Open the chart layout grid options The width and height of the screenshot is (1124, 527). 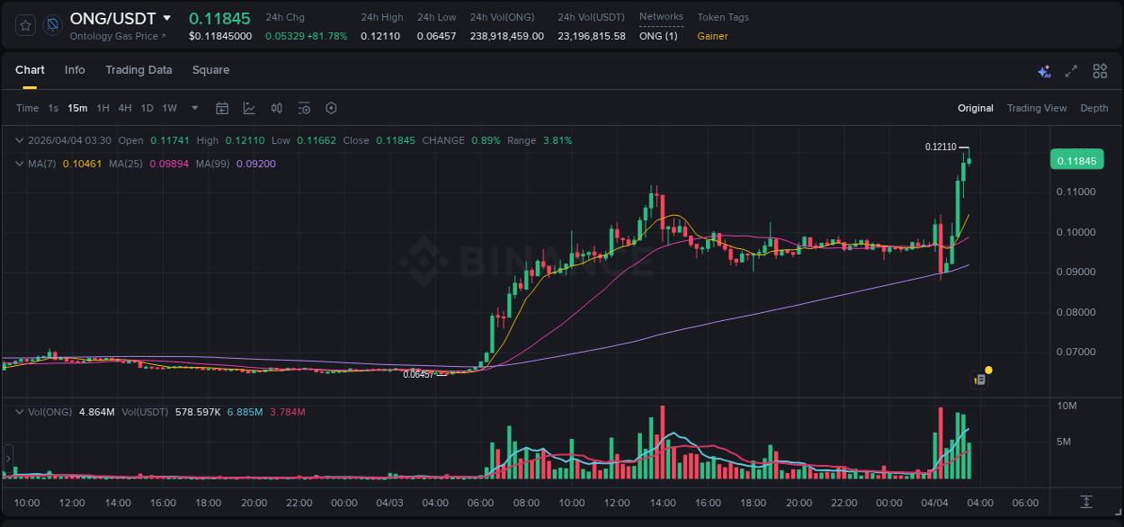point(1099,70)
